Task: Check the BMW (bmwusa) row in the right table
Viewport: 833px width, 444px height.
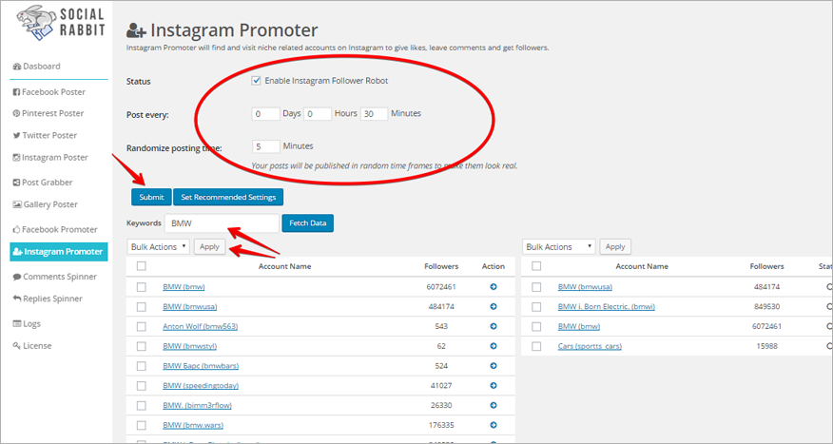Action: tap(536, 287)
